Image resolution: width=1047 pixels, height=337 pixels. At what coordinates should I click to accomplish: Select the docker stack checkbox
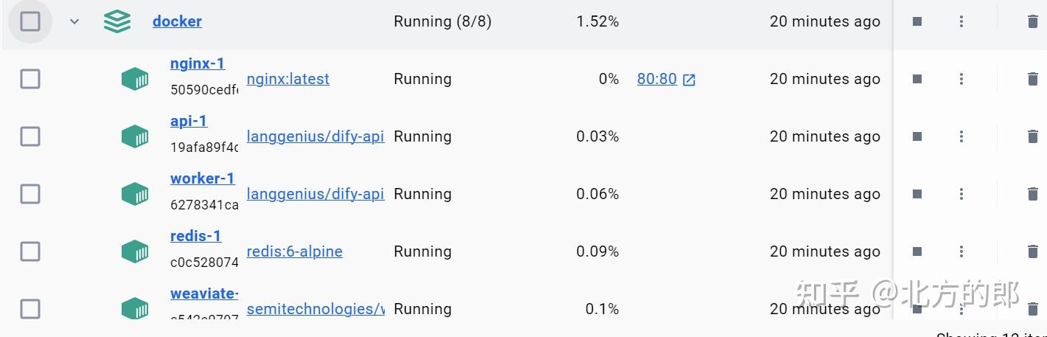[x=30, y=21]
